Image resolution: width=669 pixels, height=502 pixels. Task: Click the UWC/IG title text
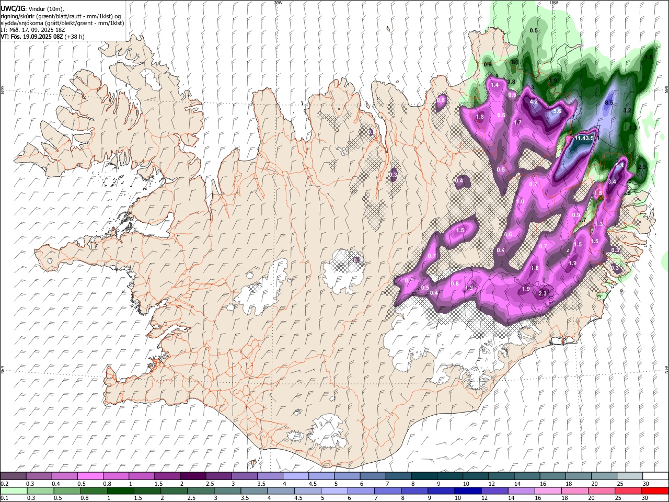12,9
